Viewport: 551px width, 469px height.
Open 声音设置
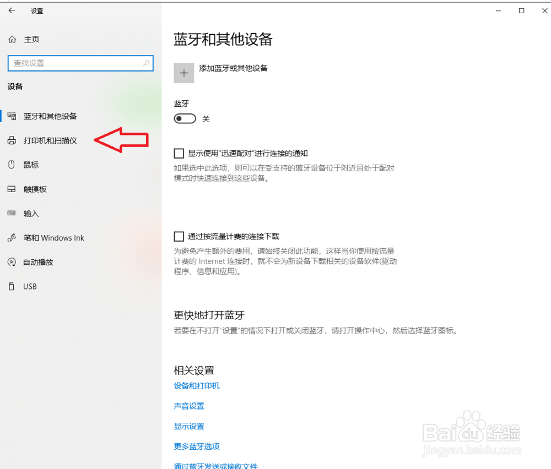(x=189, y=406)
